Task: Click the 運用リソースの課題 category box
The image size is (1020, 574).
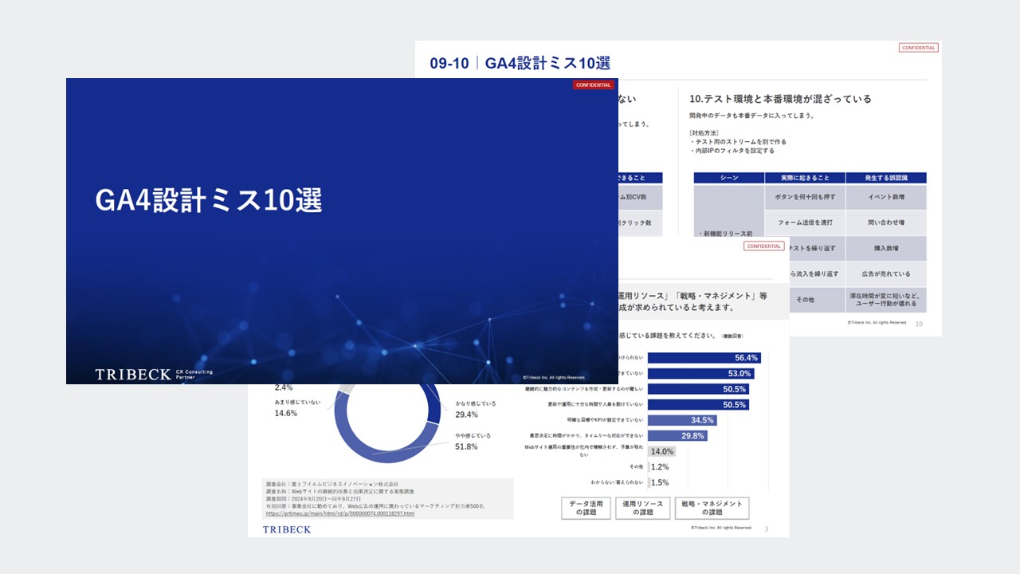Action: 642,508
